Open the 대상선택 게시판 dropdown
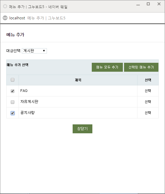165x194 pixels. [x=34, y=51]
